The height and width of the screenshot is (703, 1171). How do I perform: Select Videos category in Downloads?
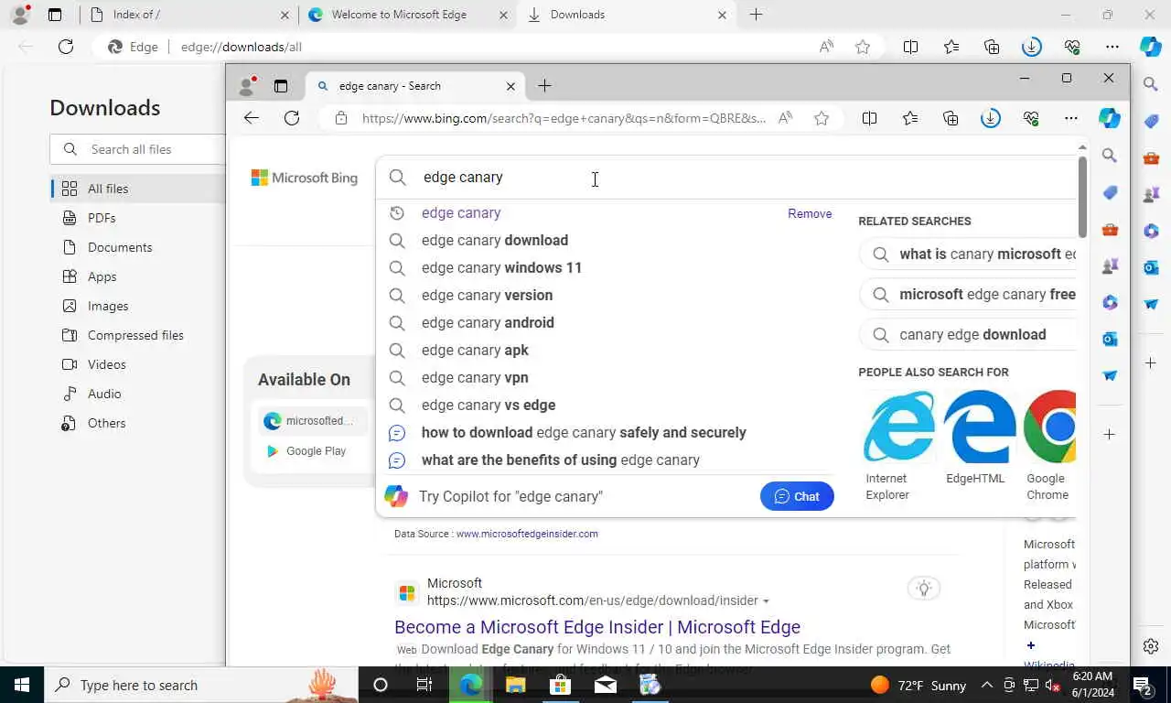tap(137, 364)
